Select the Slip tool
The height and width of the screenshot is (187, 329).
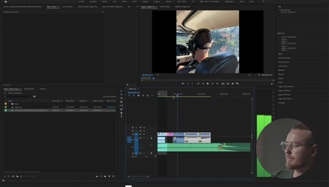click(x=121, y=106)
